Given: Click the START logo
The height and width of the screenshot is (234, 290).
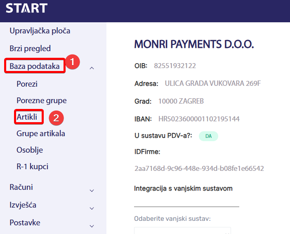Looking at the screenshot, I should tap(26, 8).
